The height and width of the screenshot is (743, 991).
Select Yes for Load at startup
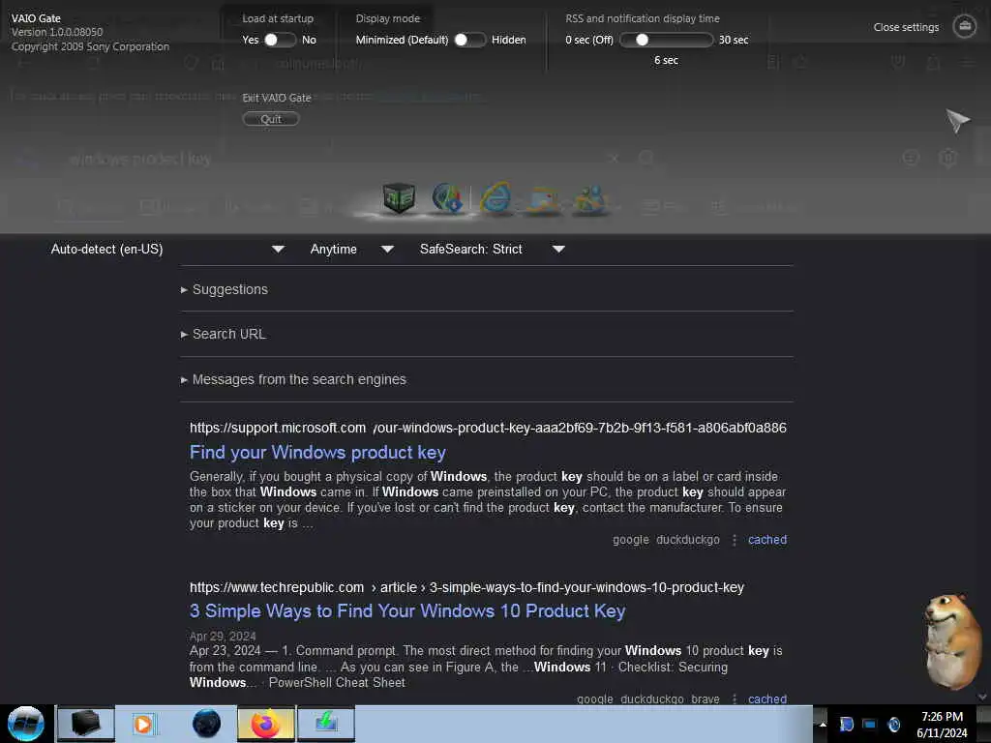tap(251, 40)
